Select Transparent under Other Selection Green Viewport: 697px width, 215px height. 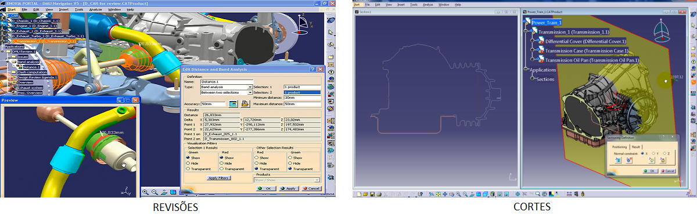[290, 169]
